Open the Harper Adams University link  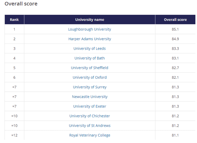90,39
